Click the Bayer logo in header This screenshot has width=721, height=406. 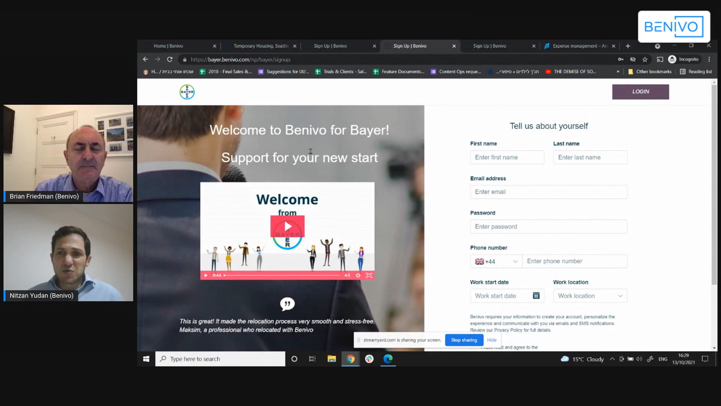pos(187,92)
